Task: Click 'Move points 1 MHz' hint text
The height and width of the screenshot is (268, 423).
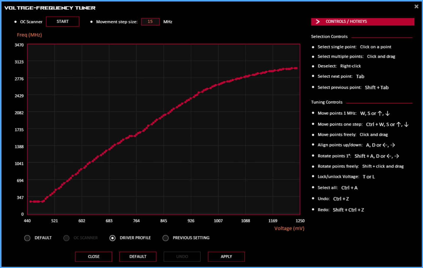Action: (x=354, y=113)
